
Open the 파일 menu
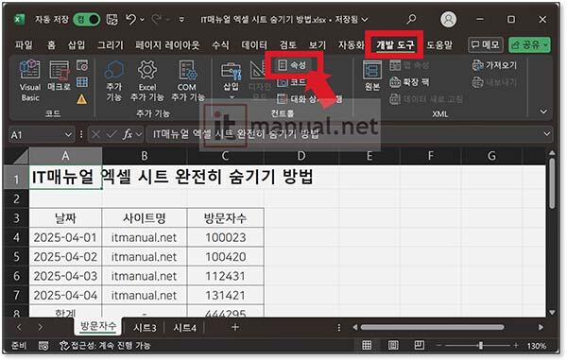click(24, 44)
